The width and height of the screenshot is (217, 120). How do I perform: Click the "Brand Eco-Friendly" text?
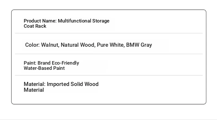pos(58,63)
